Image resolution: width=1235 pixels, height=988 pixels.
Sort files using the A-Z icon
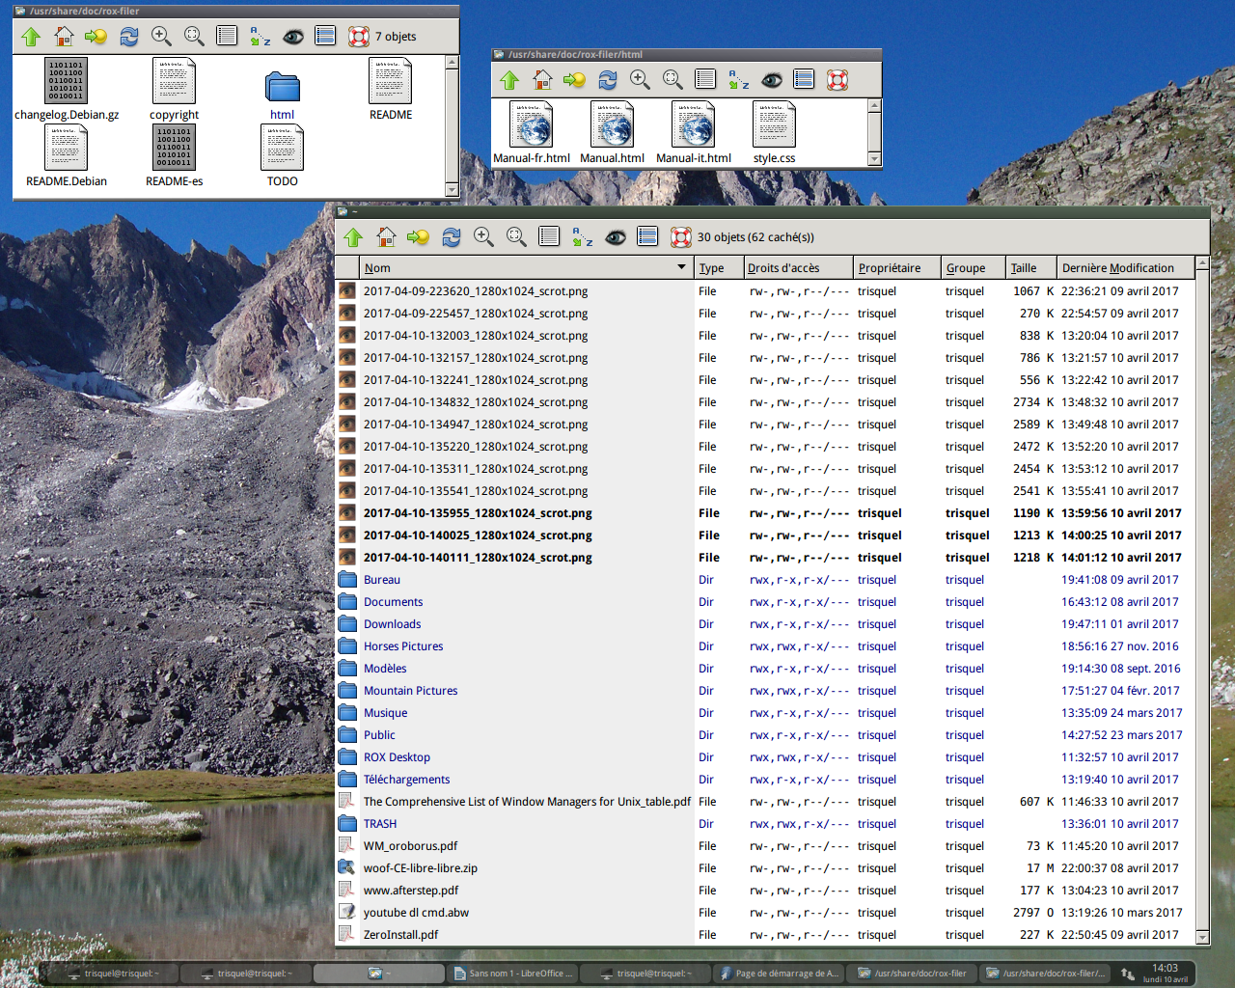[581, 235]
